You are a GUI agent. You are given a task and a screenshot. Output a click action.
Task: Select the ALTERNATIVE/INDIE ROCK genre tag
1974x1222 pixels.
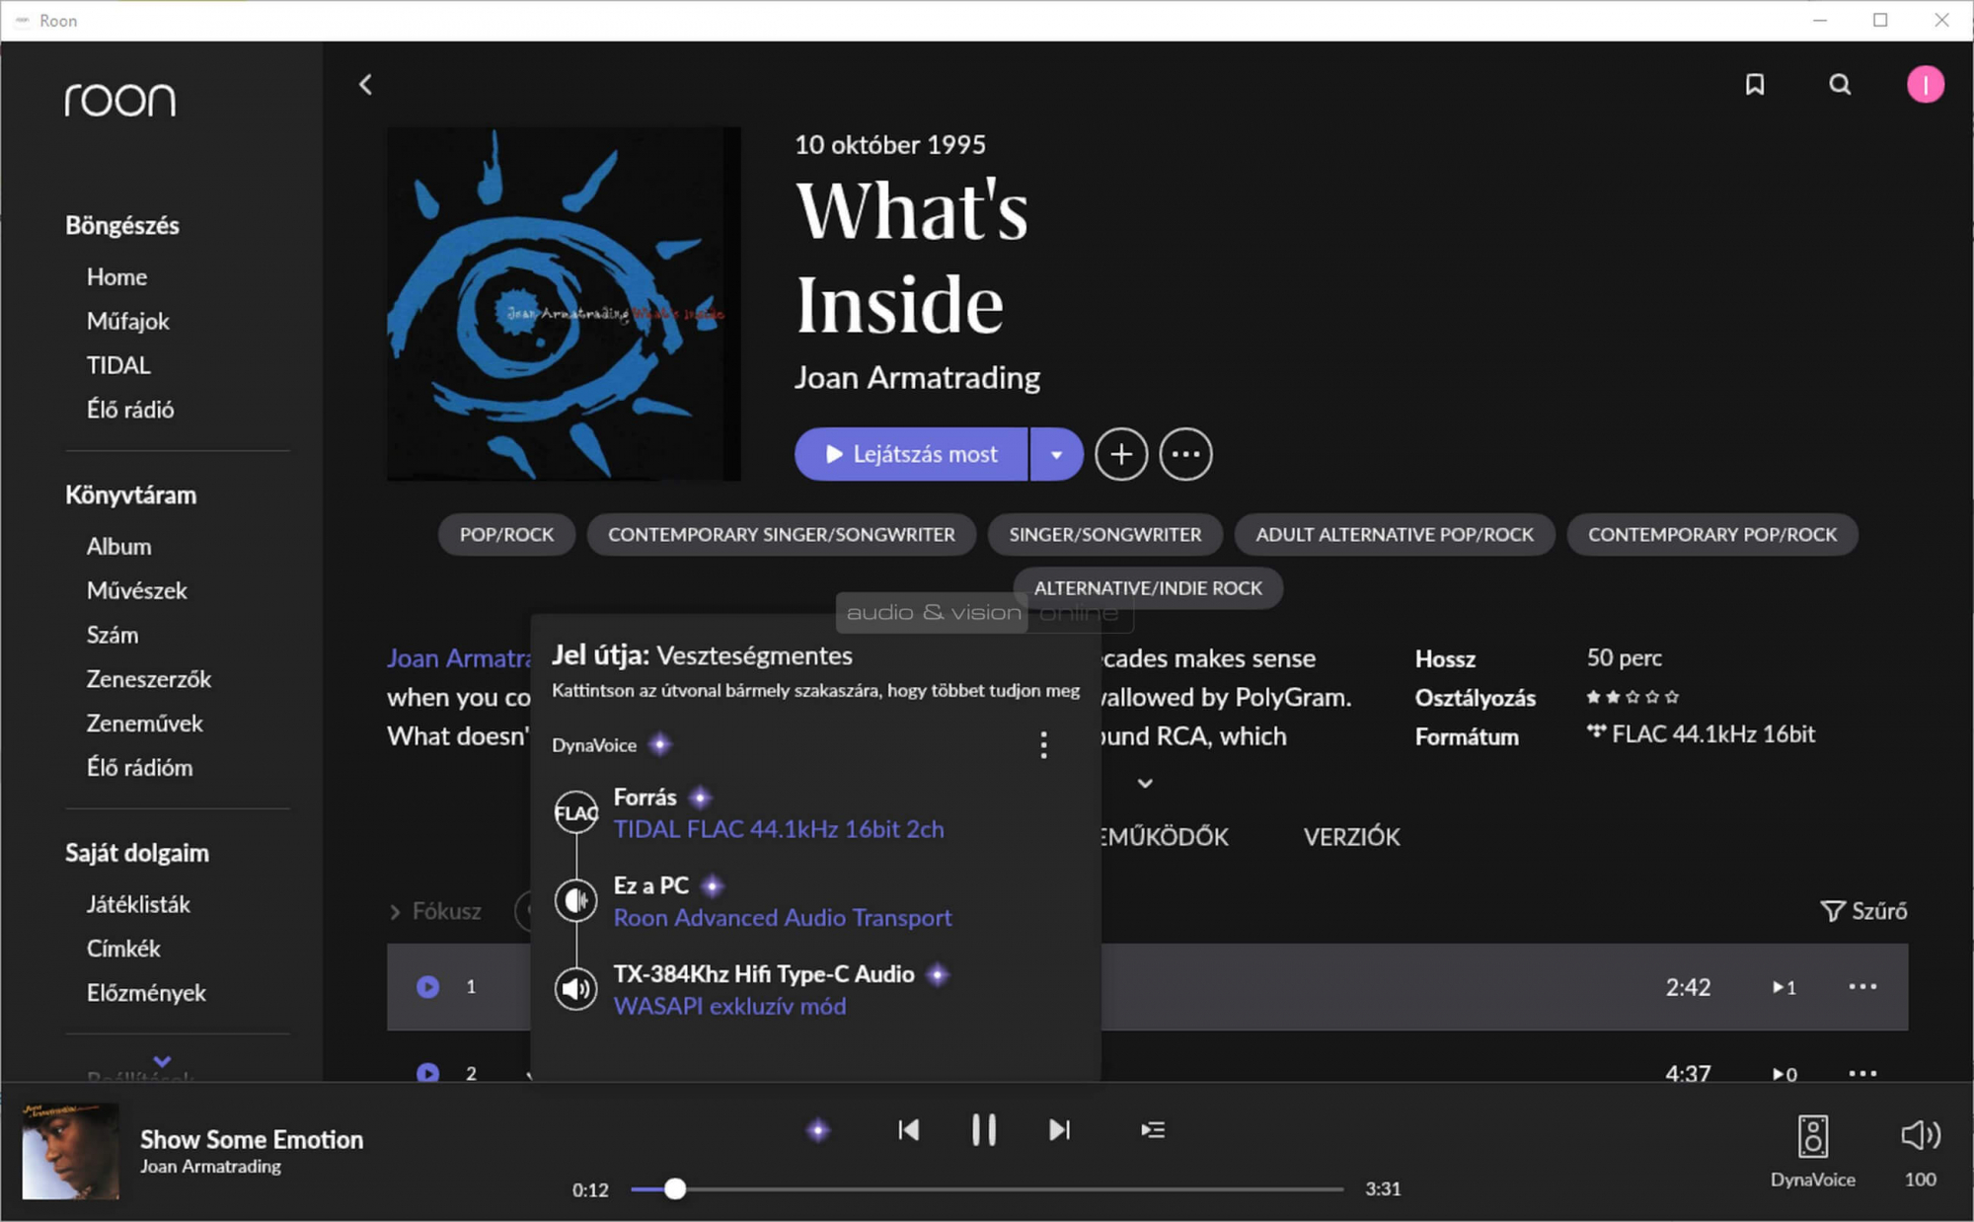pos(1148,588)
